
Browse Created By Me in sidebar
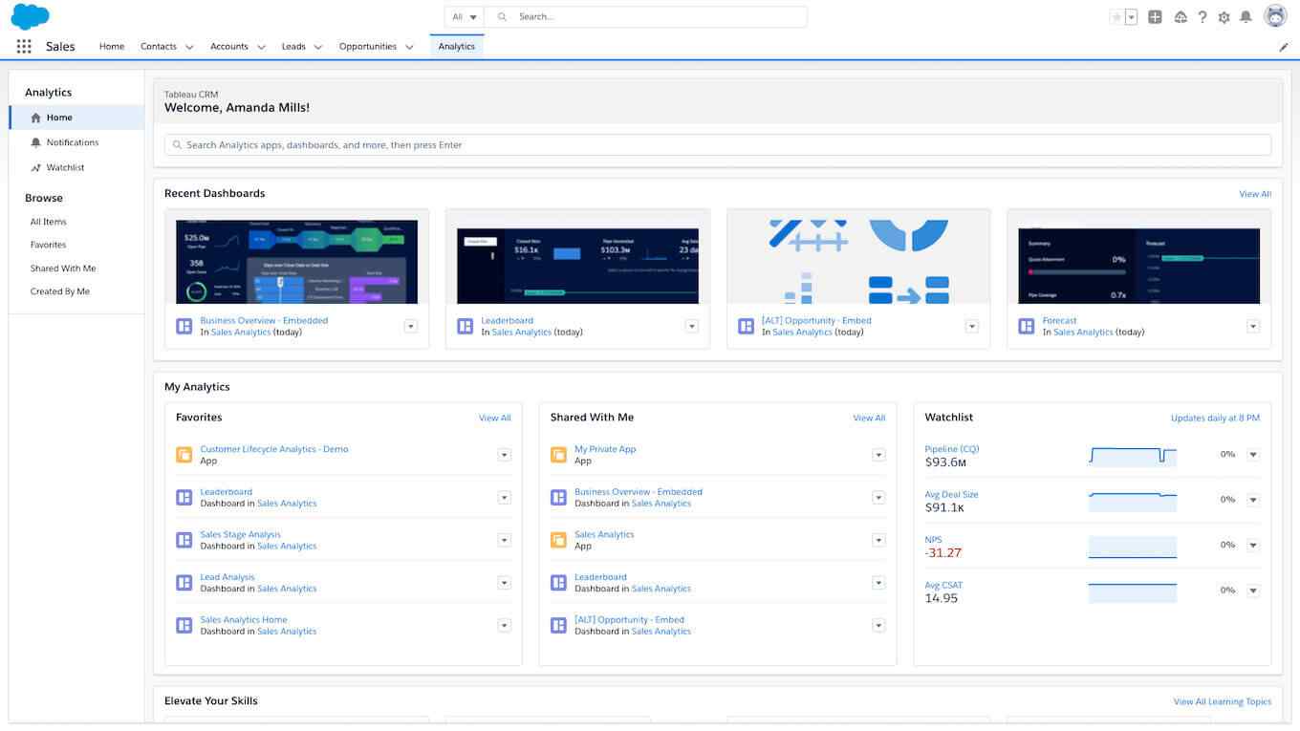click(60, 291)
